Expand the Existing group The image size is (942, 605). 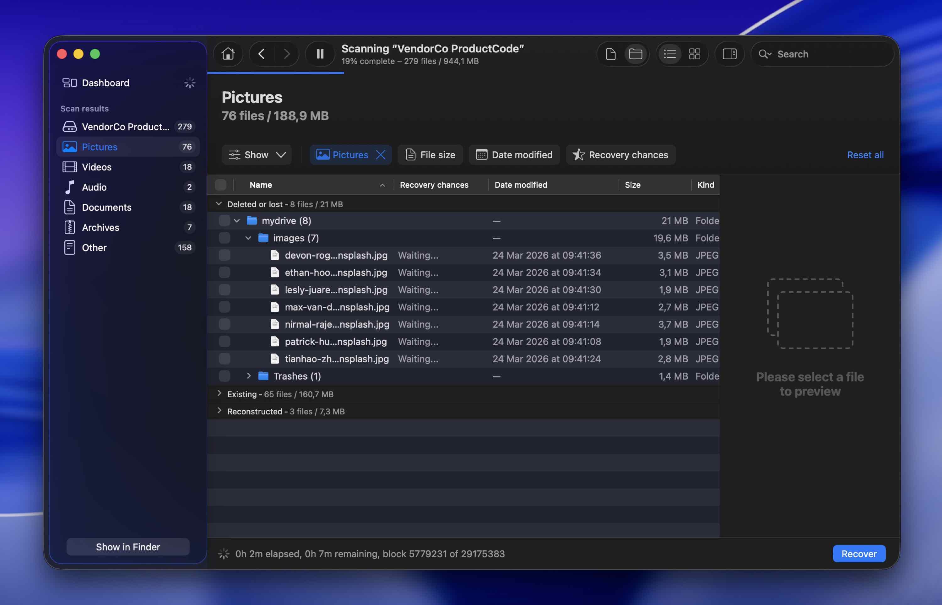tap(219, 393)
